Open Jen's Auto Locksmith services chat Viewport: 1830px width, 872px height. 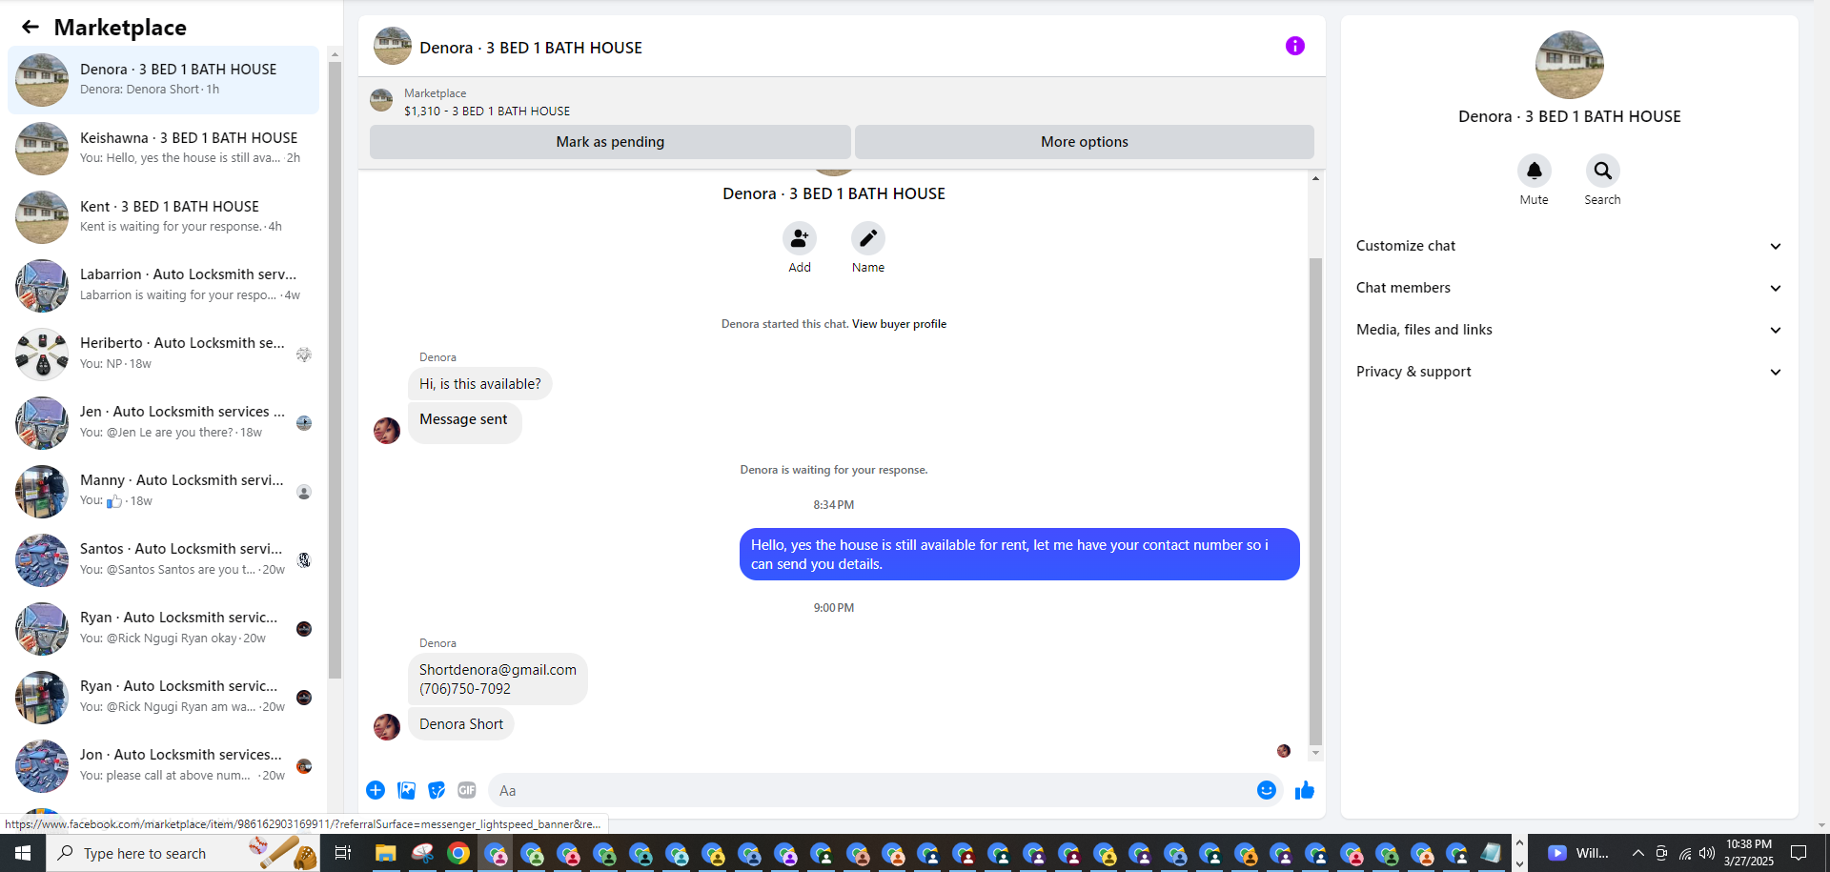(x=164, y=423)
